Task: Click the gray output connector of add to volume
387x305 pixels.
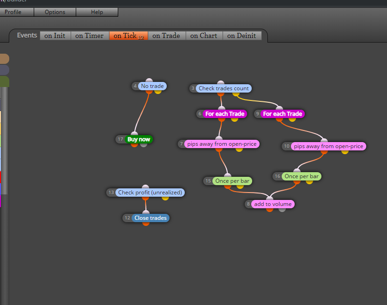Action: (x=282, y=210)
